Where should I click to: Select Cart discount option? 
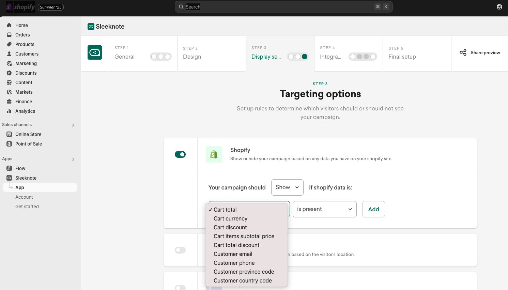[x=247, y=227]
